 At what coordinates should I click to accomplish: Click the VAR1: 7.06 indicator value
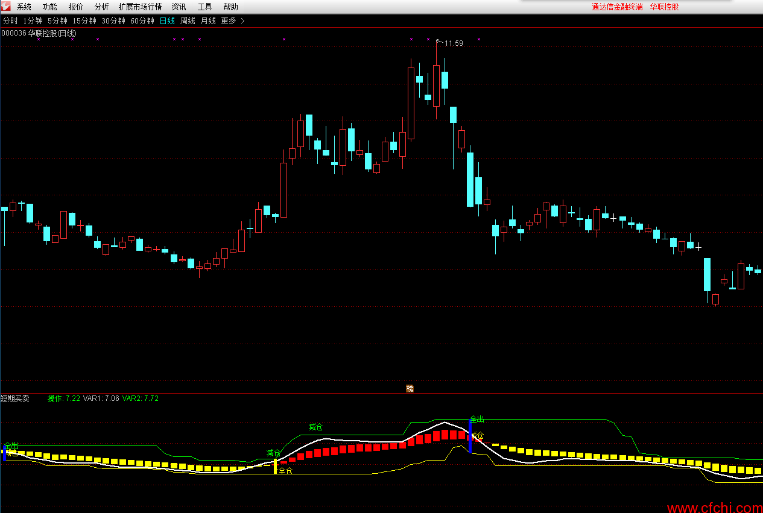point(101,398)
